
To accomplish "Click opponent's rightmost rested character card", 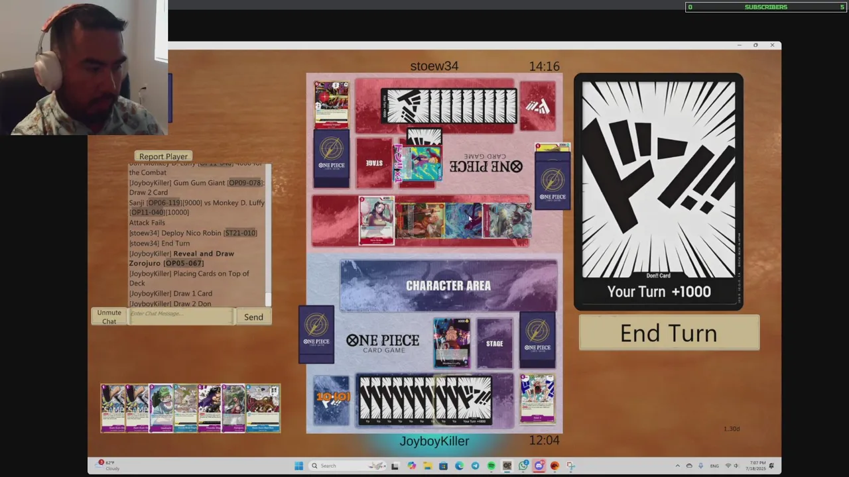I will pyautogui.click(x=507, y=221).
